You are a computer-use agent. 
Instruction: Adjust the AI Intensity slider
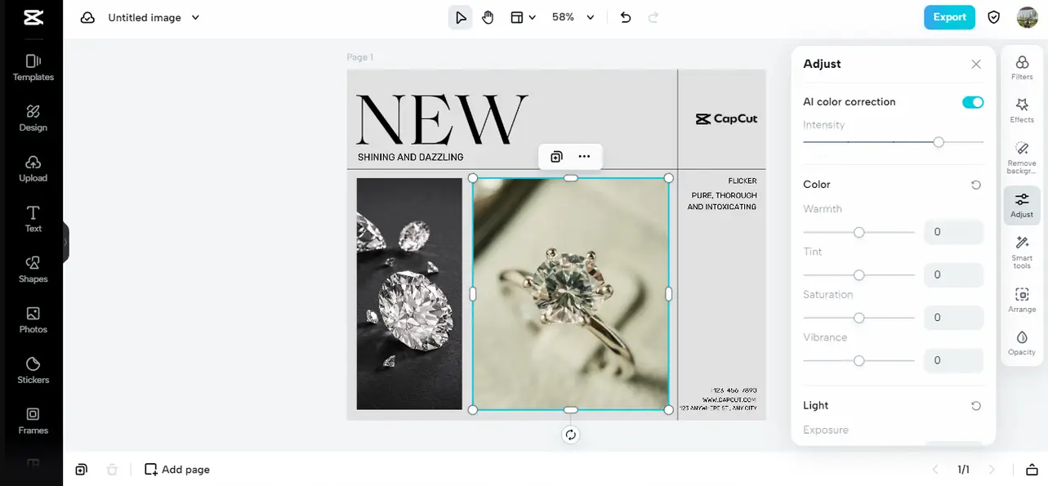(x=894, y=142)
